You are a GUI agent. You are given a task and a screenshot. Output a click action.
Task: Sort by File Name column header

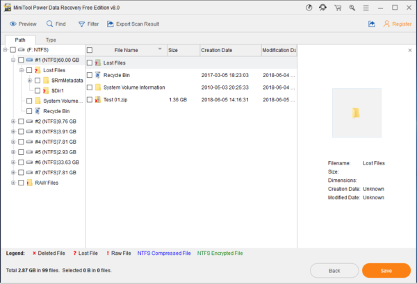tap(126, 50)
